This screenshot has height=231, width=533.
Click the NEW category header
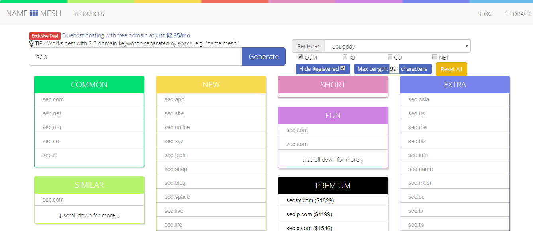(211, 85)
